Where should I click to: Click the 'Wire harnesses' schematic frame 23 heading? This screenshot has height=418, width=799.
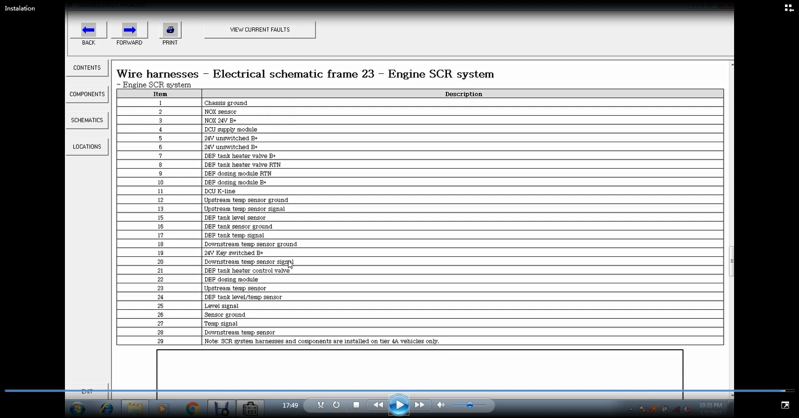coord(305,74)
